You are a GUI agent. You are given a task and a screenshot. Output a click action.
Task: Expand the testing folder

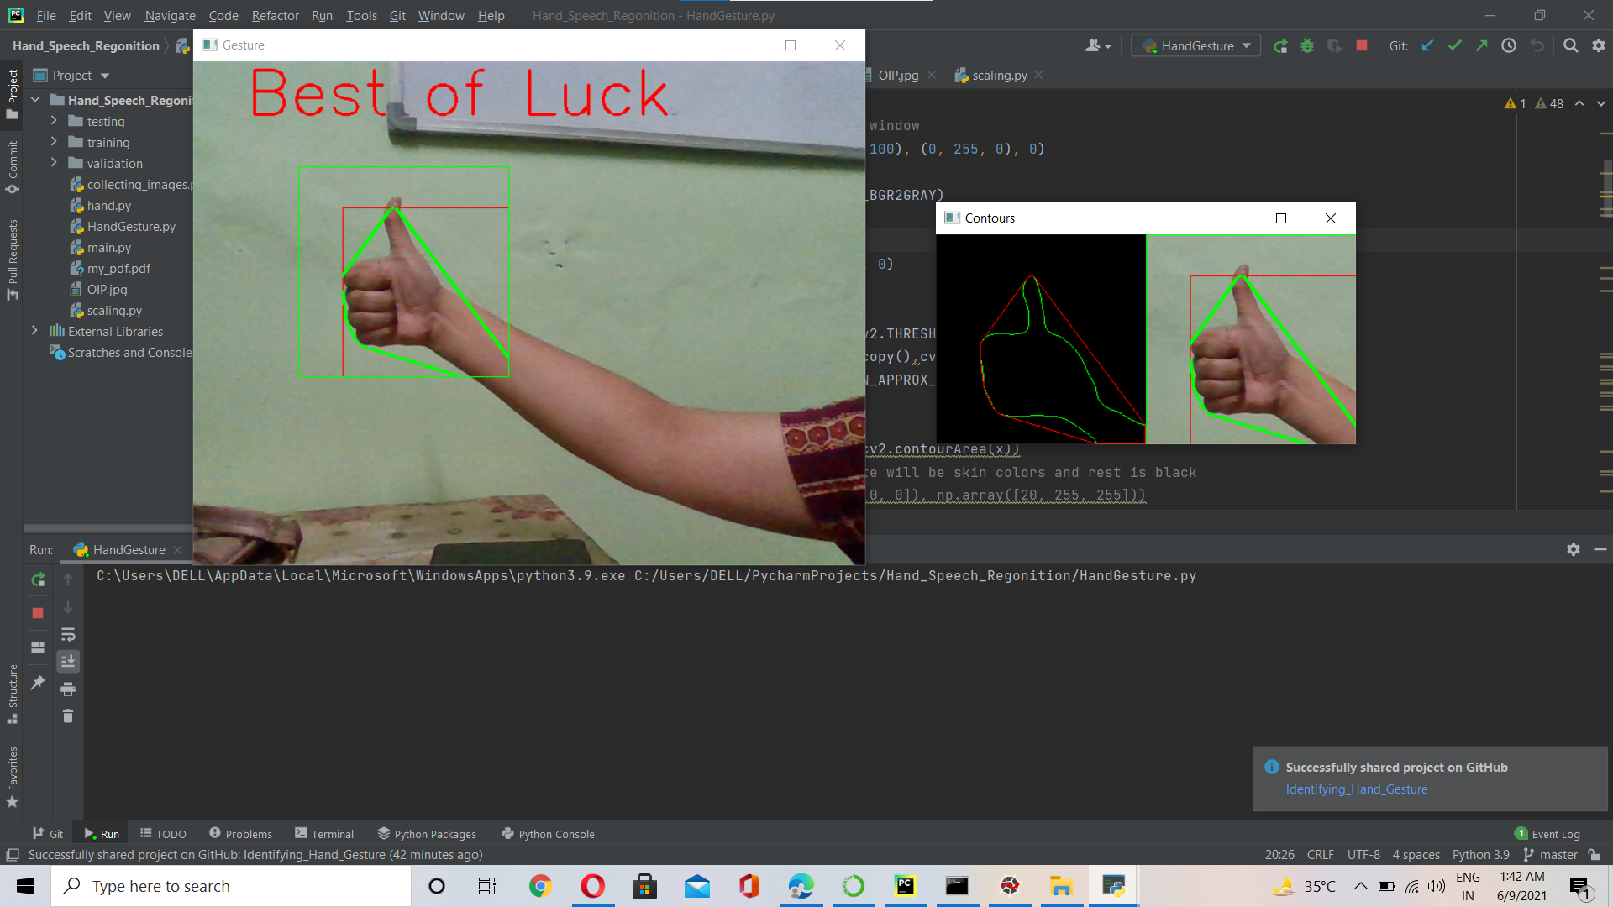(x=53, y=121)
